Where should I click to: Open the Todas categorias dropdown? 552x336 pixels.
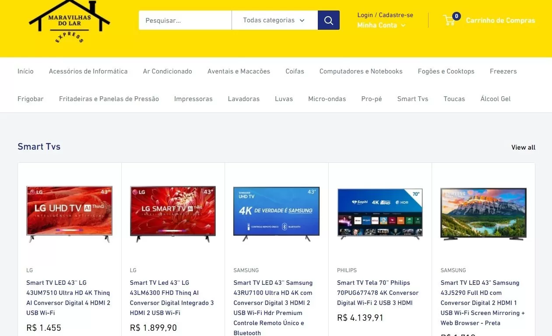coord(274,20)
